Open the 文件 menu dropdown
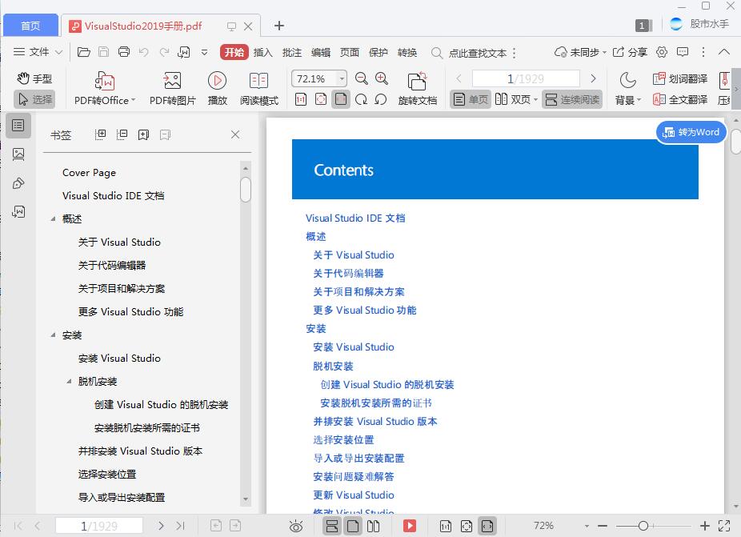The height and width of the screenshot is (537, 741). click(38, 52)
